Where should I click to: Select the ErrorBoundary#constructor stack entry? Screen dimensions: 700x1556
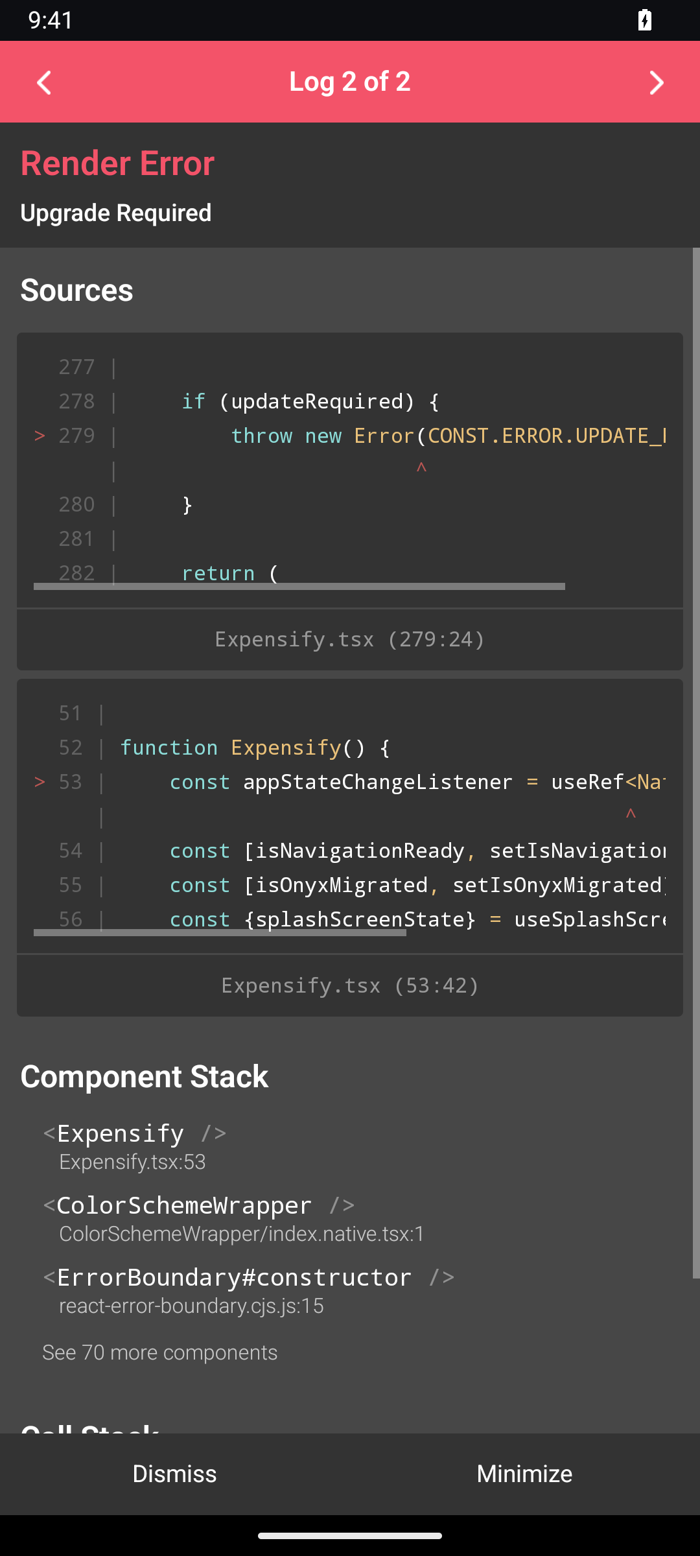pos(249,1290)
